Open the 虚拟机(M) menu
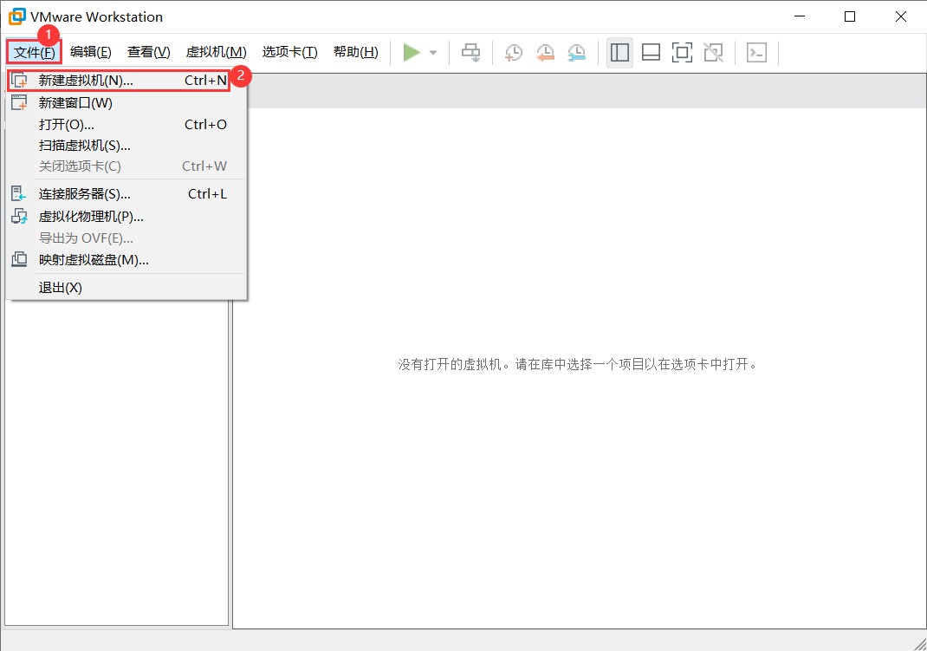The height and width of the screenshot is (651, 927). pyautogui.click(x=216, y=52)
